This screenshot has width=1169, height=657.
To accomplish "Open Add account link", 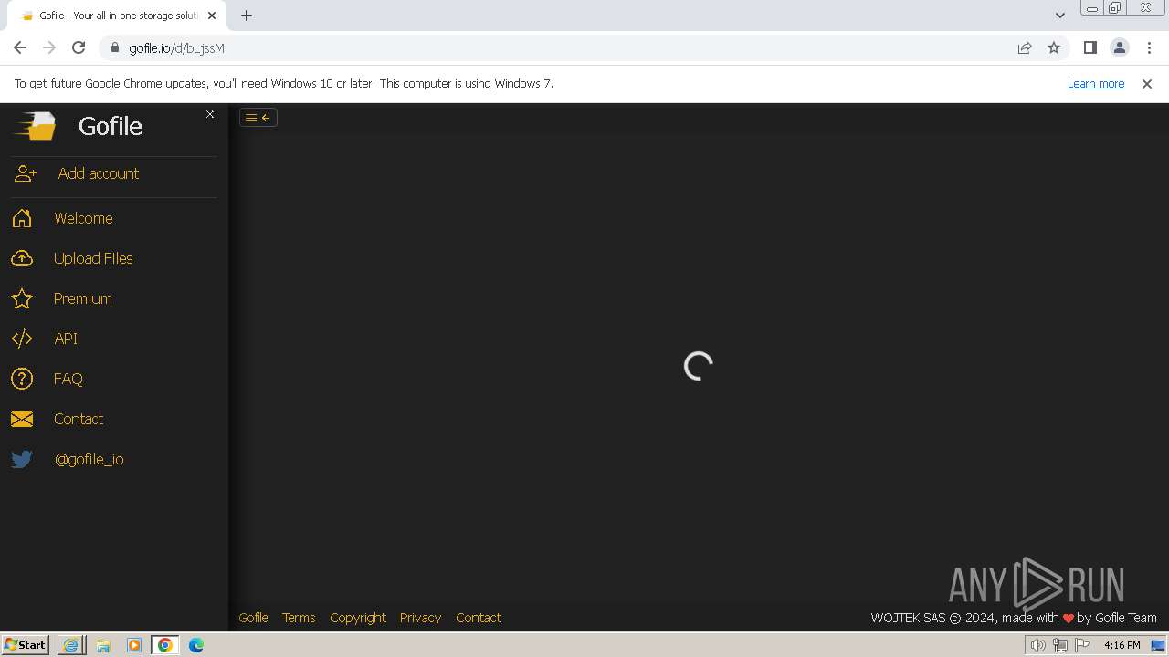I will coord(99,173).
